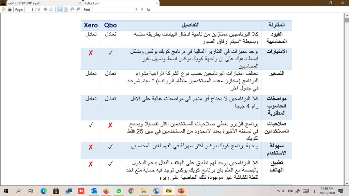
Task: Close the vat-170119100019.pdf tab
Action: click(x=80, y=3)
